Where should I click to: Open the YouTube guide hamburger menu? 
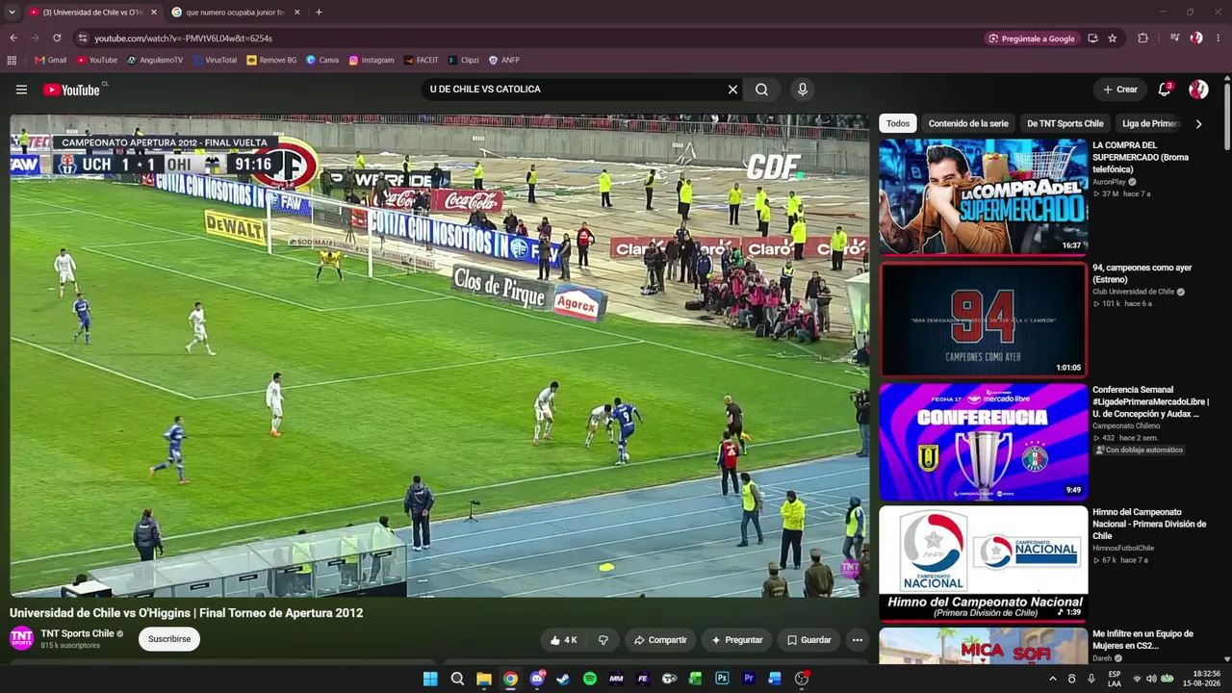point(21,90)
